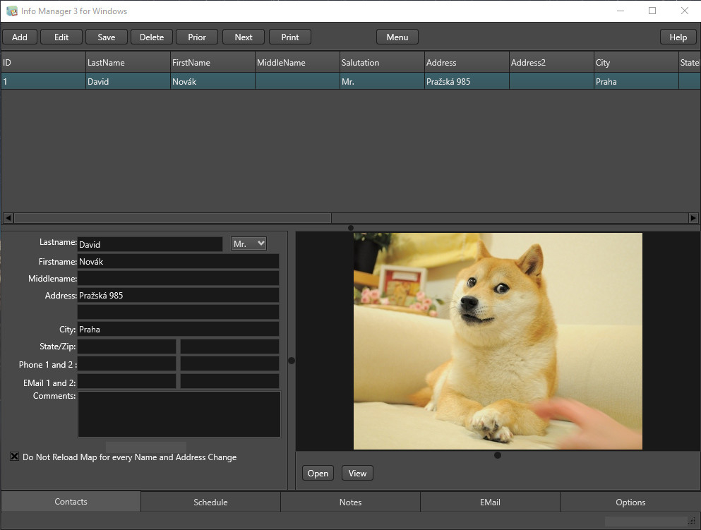Switch to the Options tab

630,502
